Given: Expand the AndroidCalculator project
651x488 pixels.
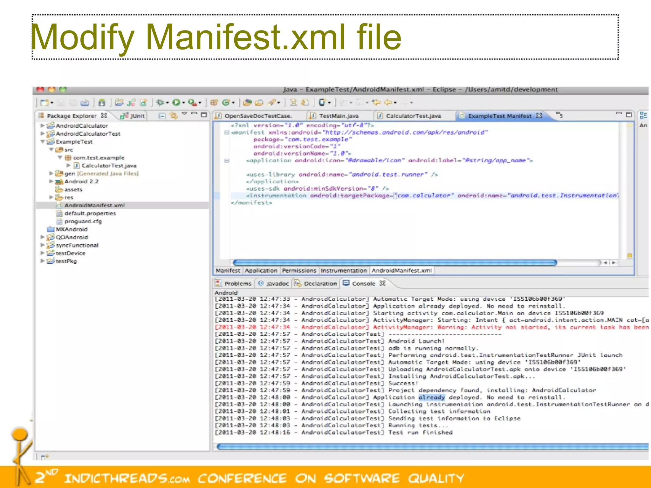Looking at the screenshot, I should pos(43,125).
